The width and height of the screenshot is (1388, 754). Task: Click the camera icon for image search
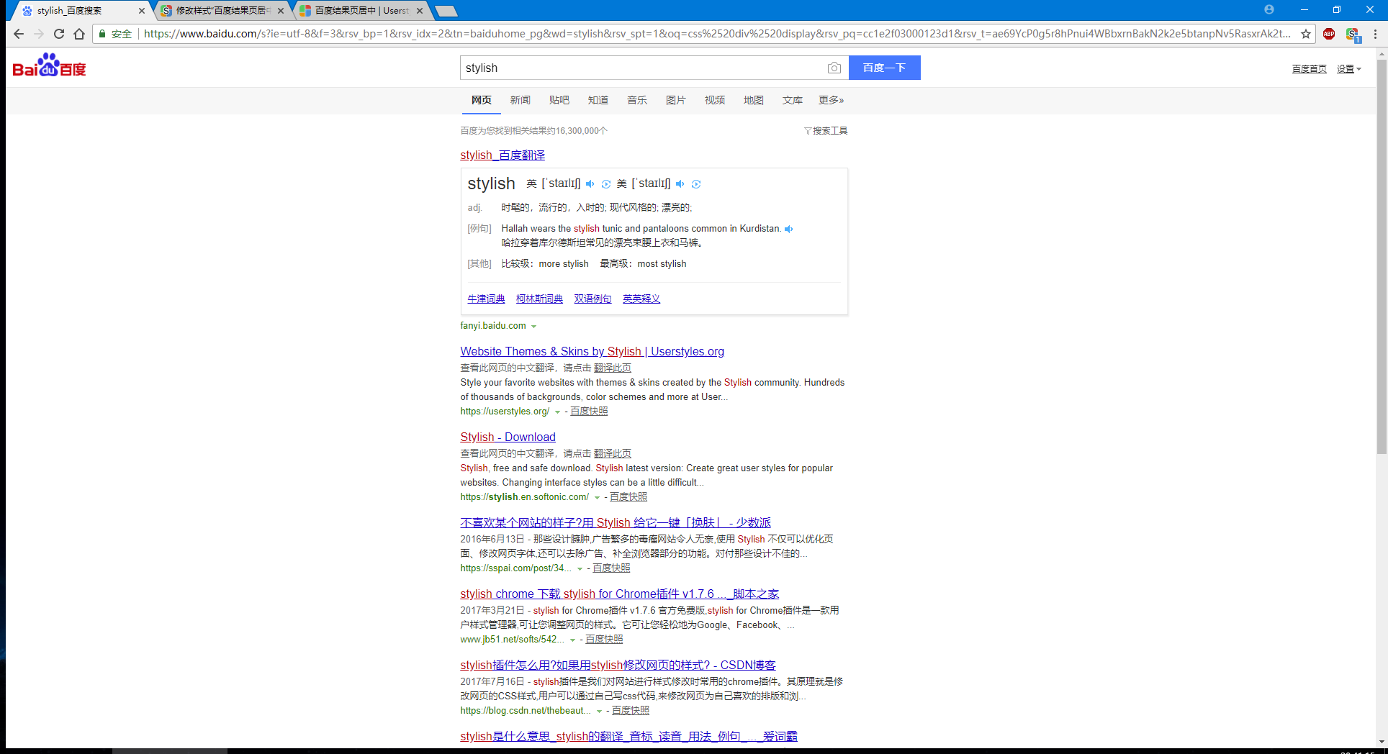coord(834,68)
